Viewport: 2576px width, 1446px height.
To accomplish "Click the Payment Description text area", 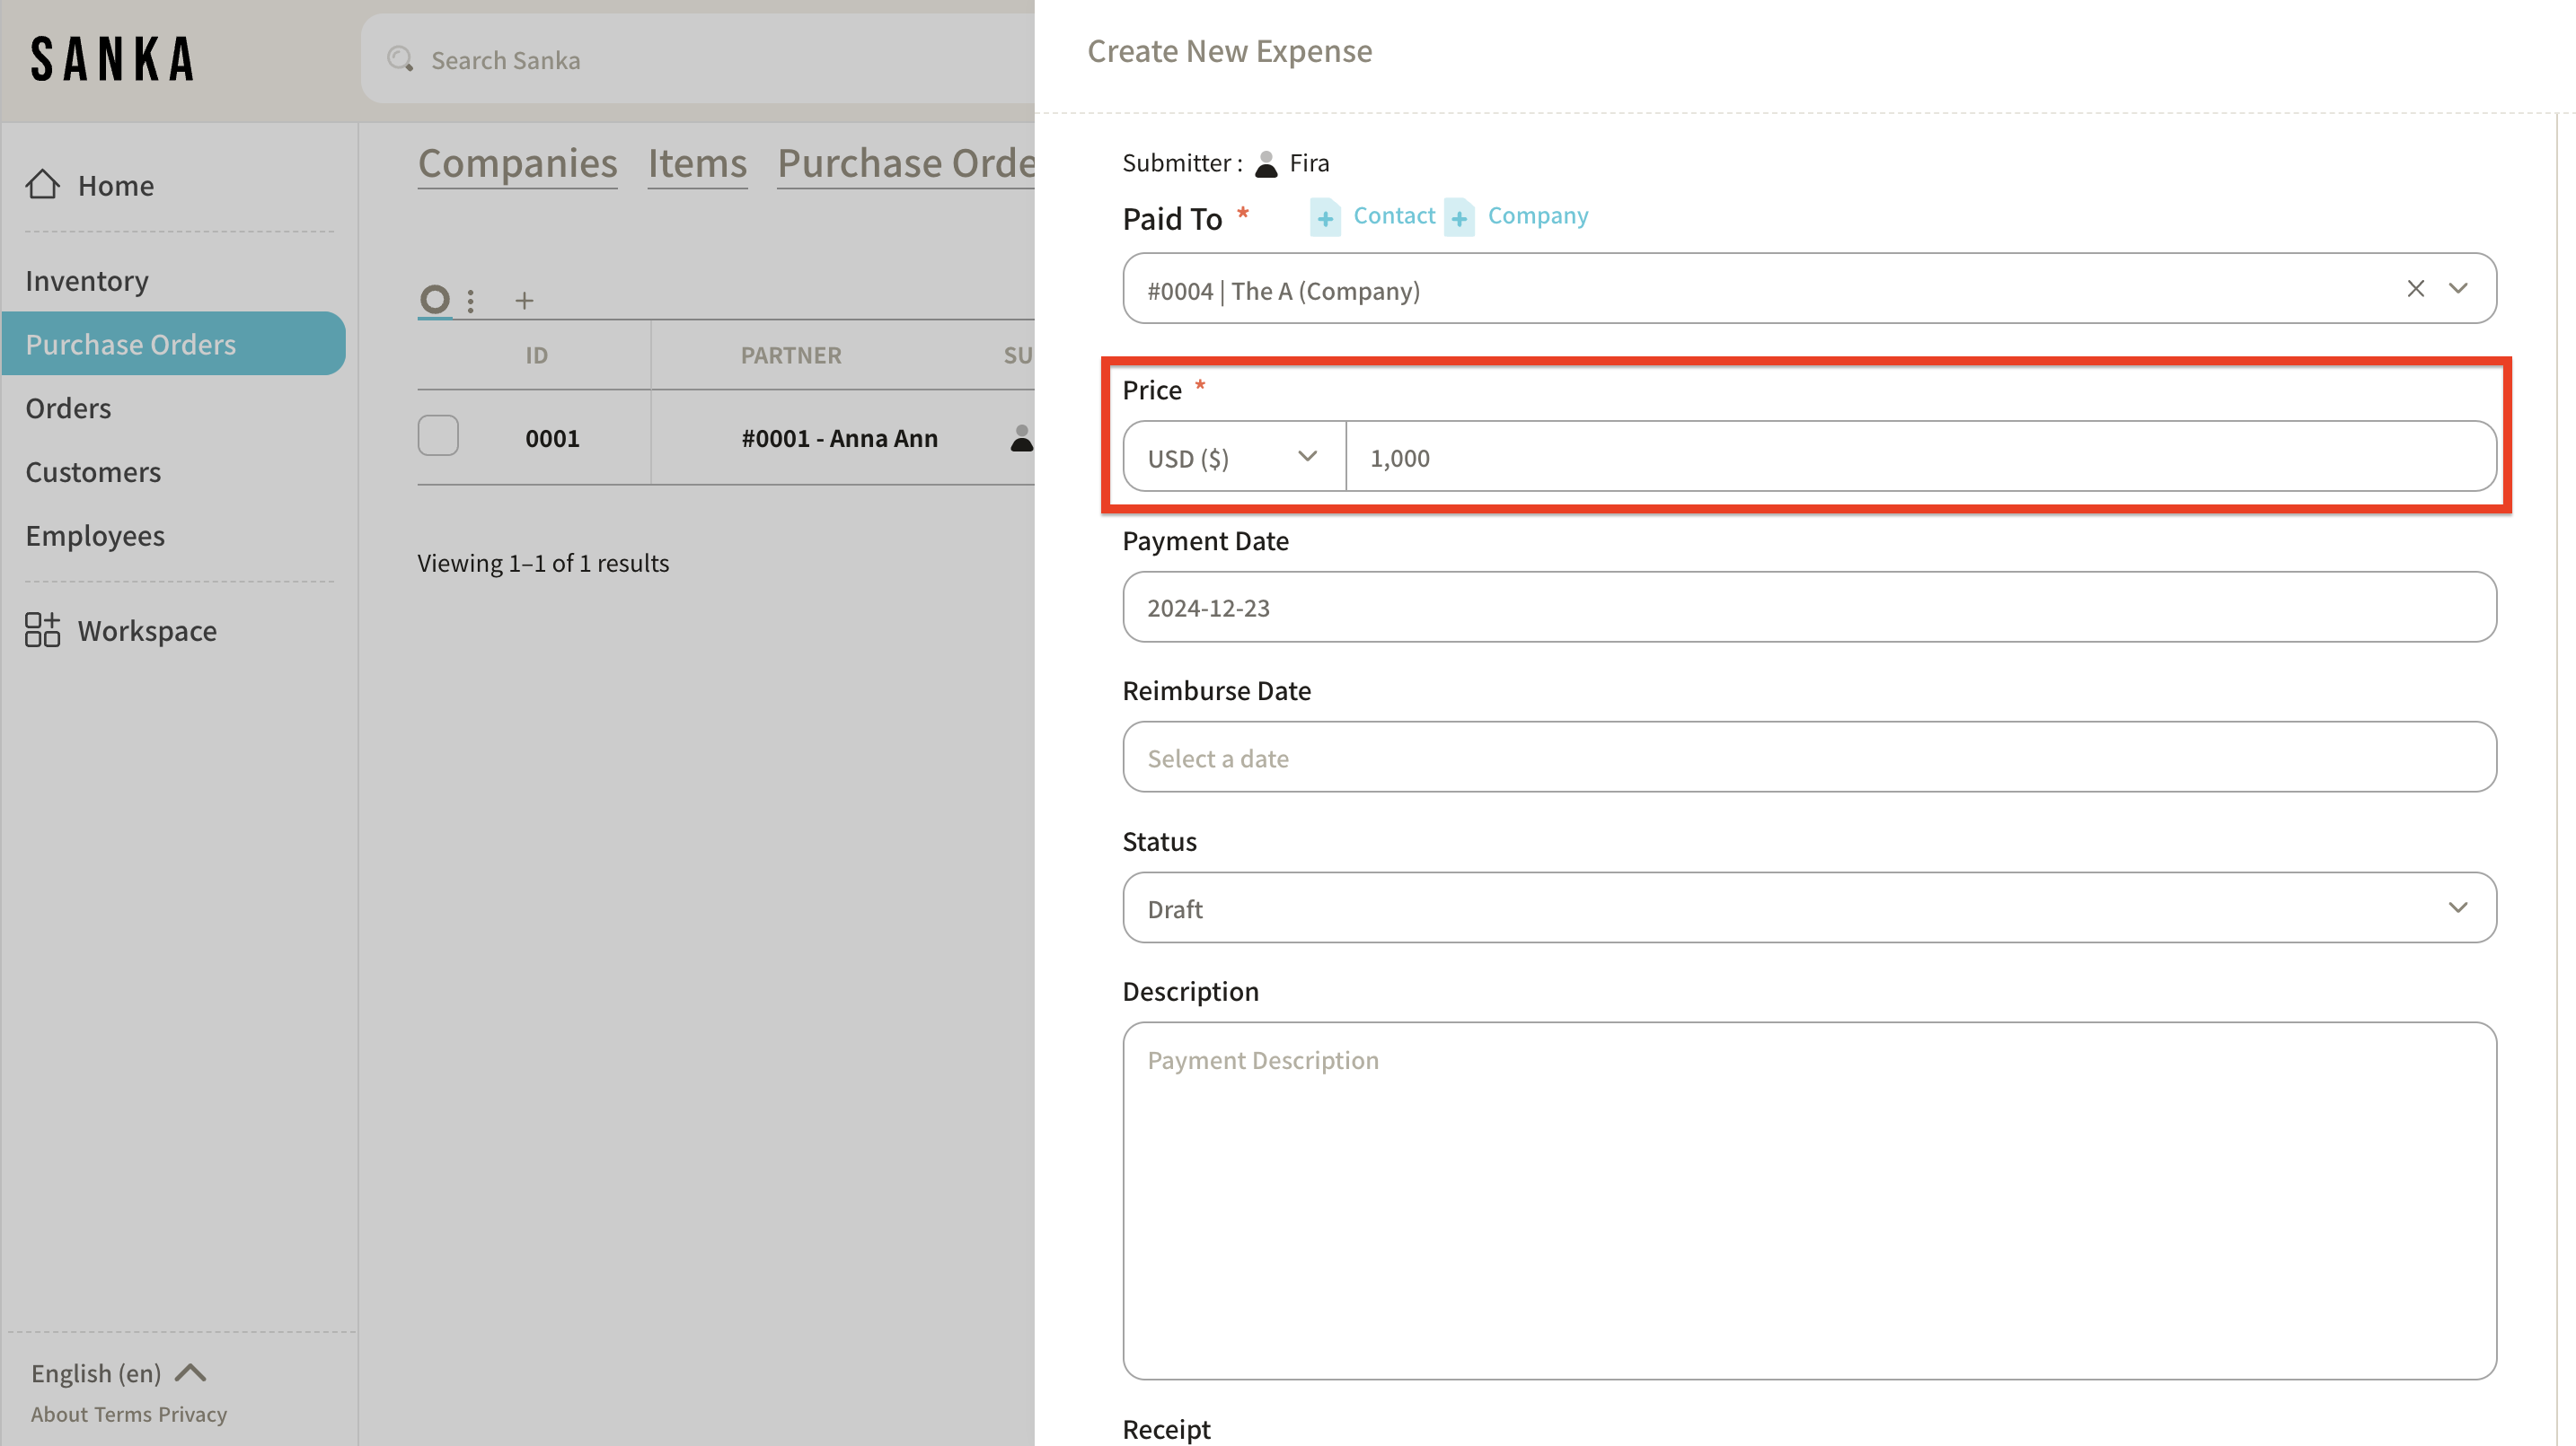I will click(x=1809, y=1201).
